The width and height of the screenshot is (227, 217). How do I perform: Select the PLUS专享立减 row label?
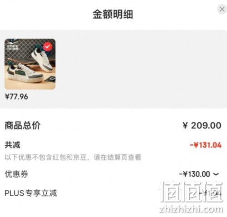point(31,193)
